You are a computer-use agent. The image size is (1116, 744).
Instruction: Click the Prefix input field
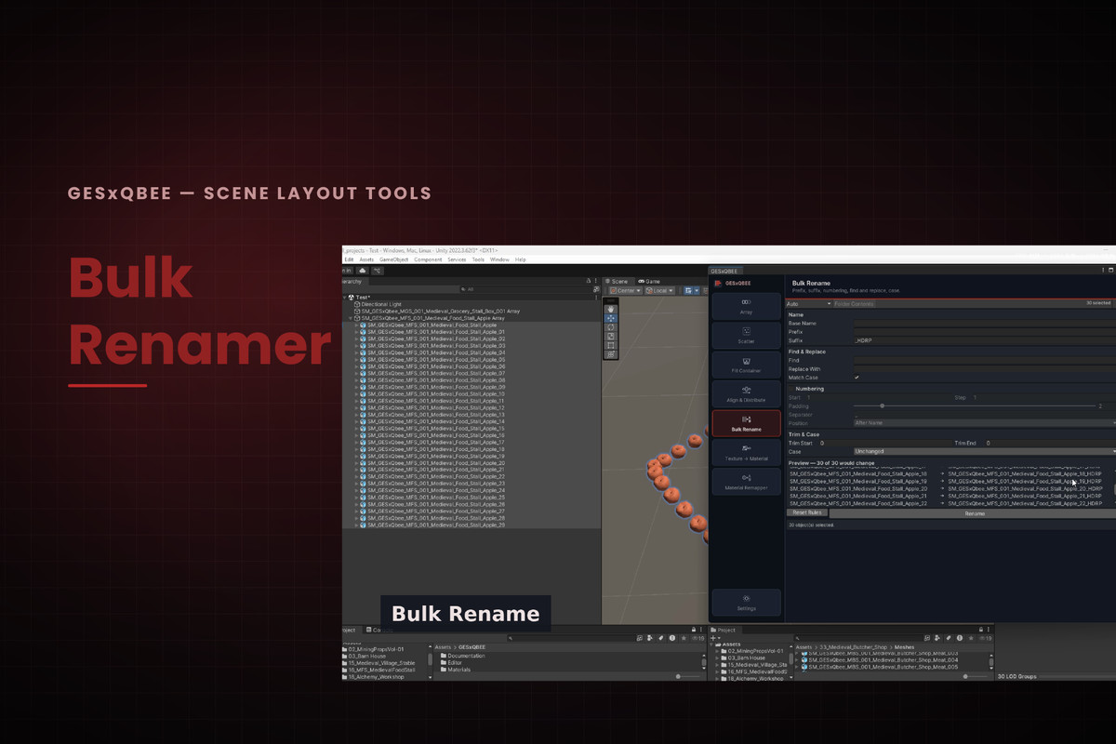(984, 331)
